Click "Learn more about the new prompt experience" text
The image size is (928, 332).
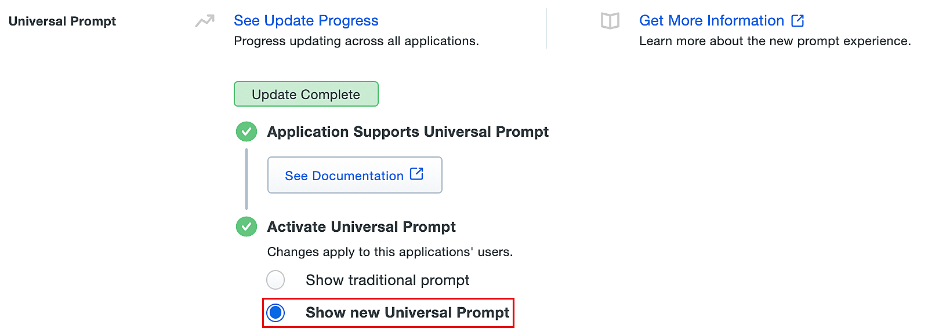tap(774, 41)
